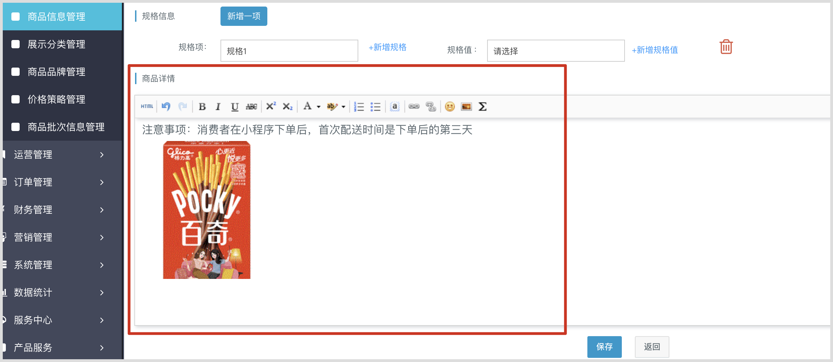The image size is (833, 362).
Task: Expand the 产品服务 sidebar section
Action: point(62,347)
